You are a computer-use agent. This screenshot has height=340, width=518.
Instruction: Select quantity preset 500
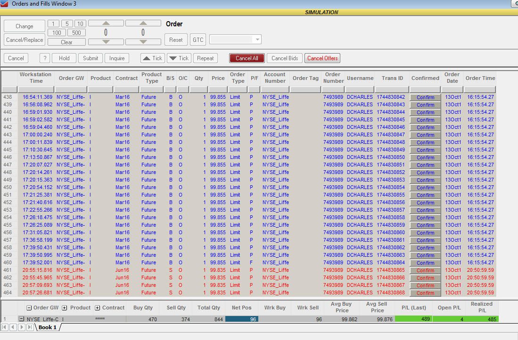[x=77, y=32]
